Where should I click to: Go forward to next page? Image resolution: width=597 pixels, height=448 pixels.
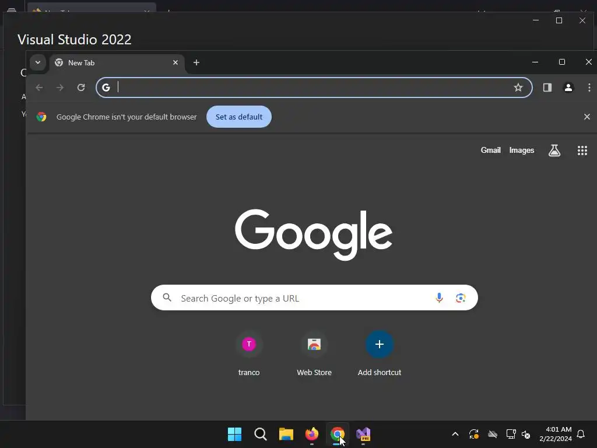click(60, 87)
